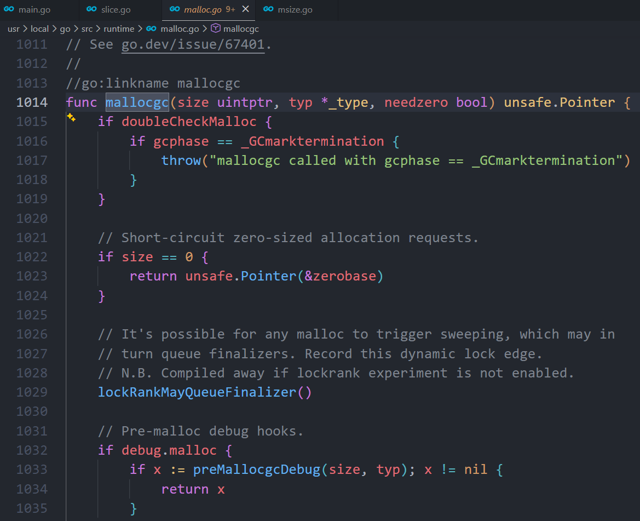The image size is (640, 521).
Task: Click the Go file icon on main.go tab
Action: 9,9
